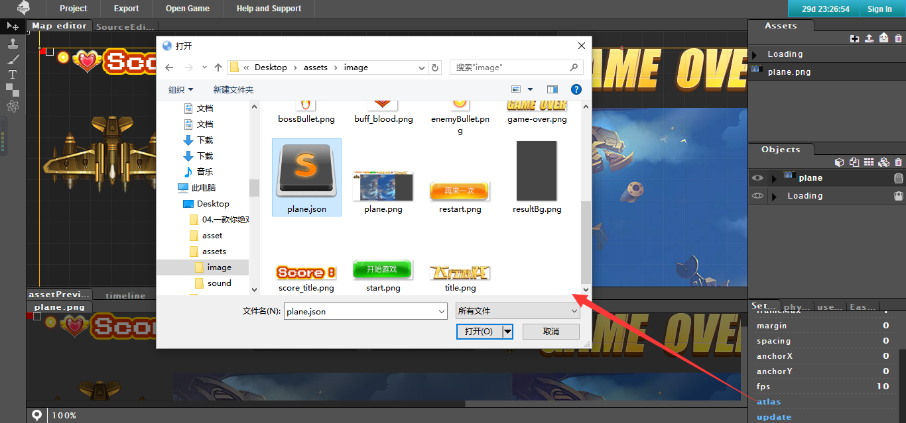The image size is (906, 423).
Task: Toggle lock on plane object
Action: pyautogui.click(x=898, y=178)
